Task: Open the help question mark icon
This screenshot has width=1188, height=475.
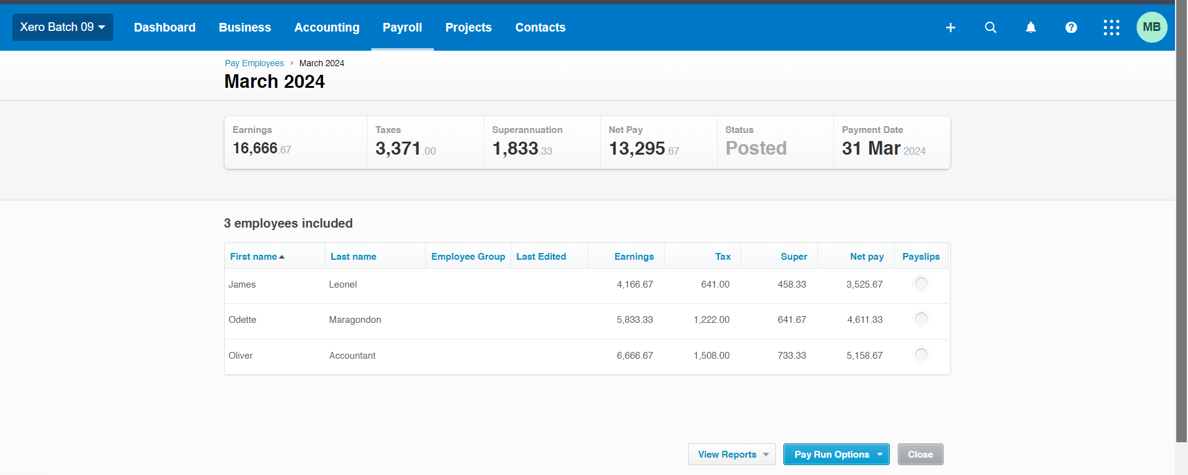Action: click(1071, 27)
